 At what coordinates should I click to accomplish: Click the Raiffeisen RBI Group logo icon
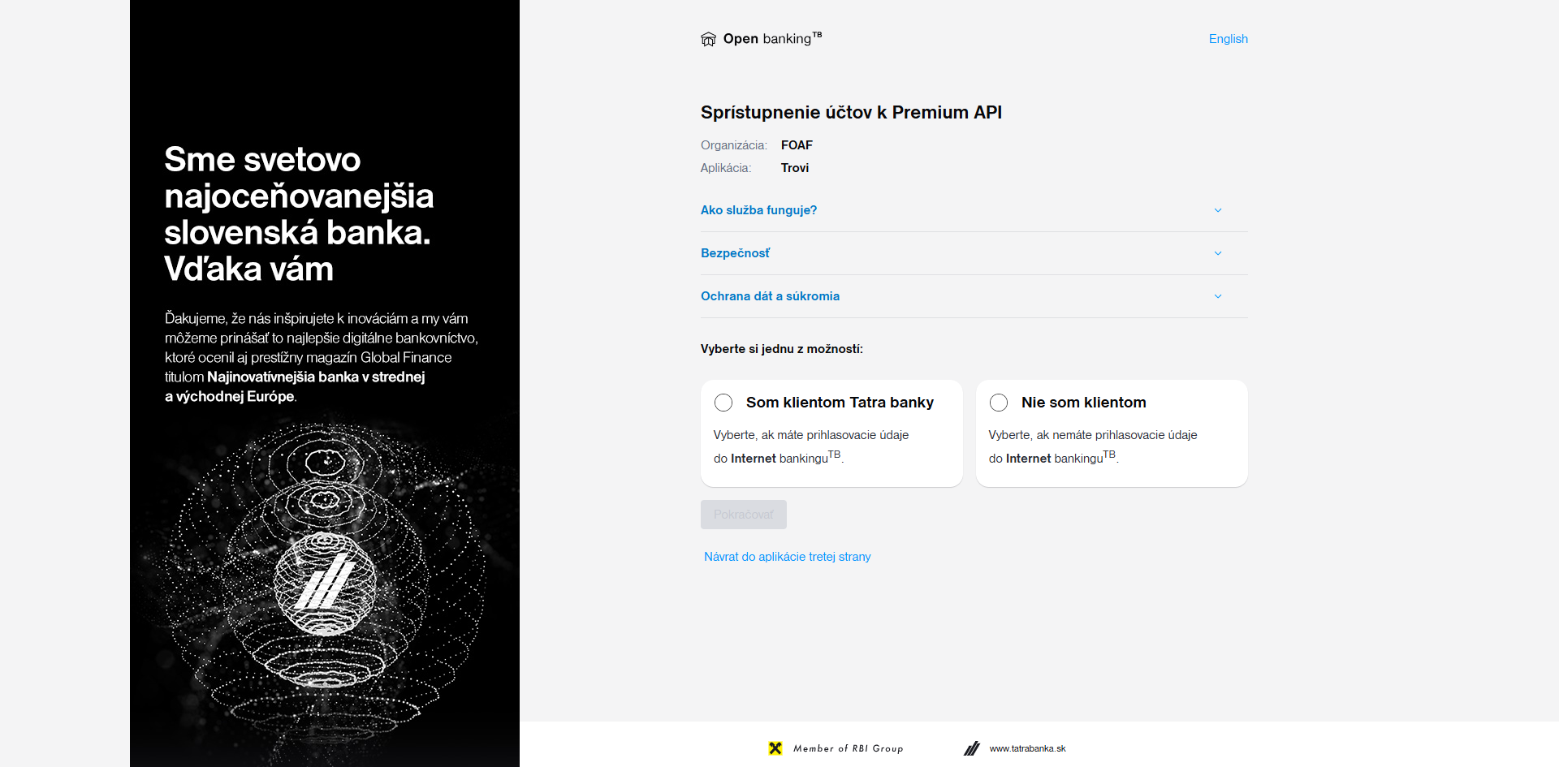(x=775, y=748)
